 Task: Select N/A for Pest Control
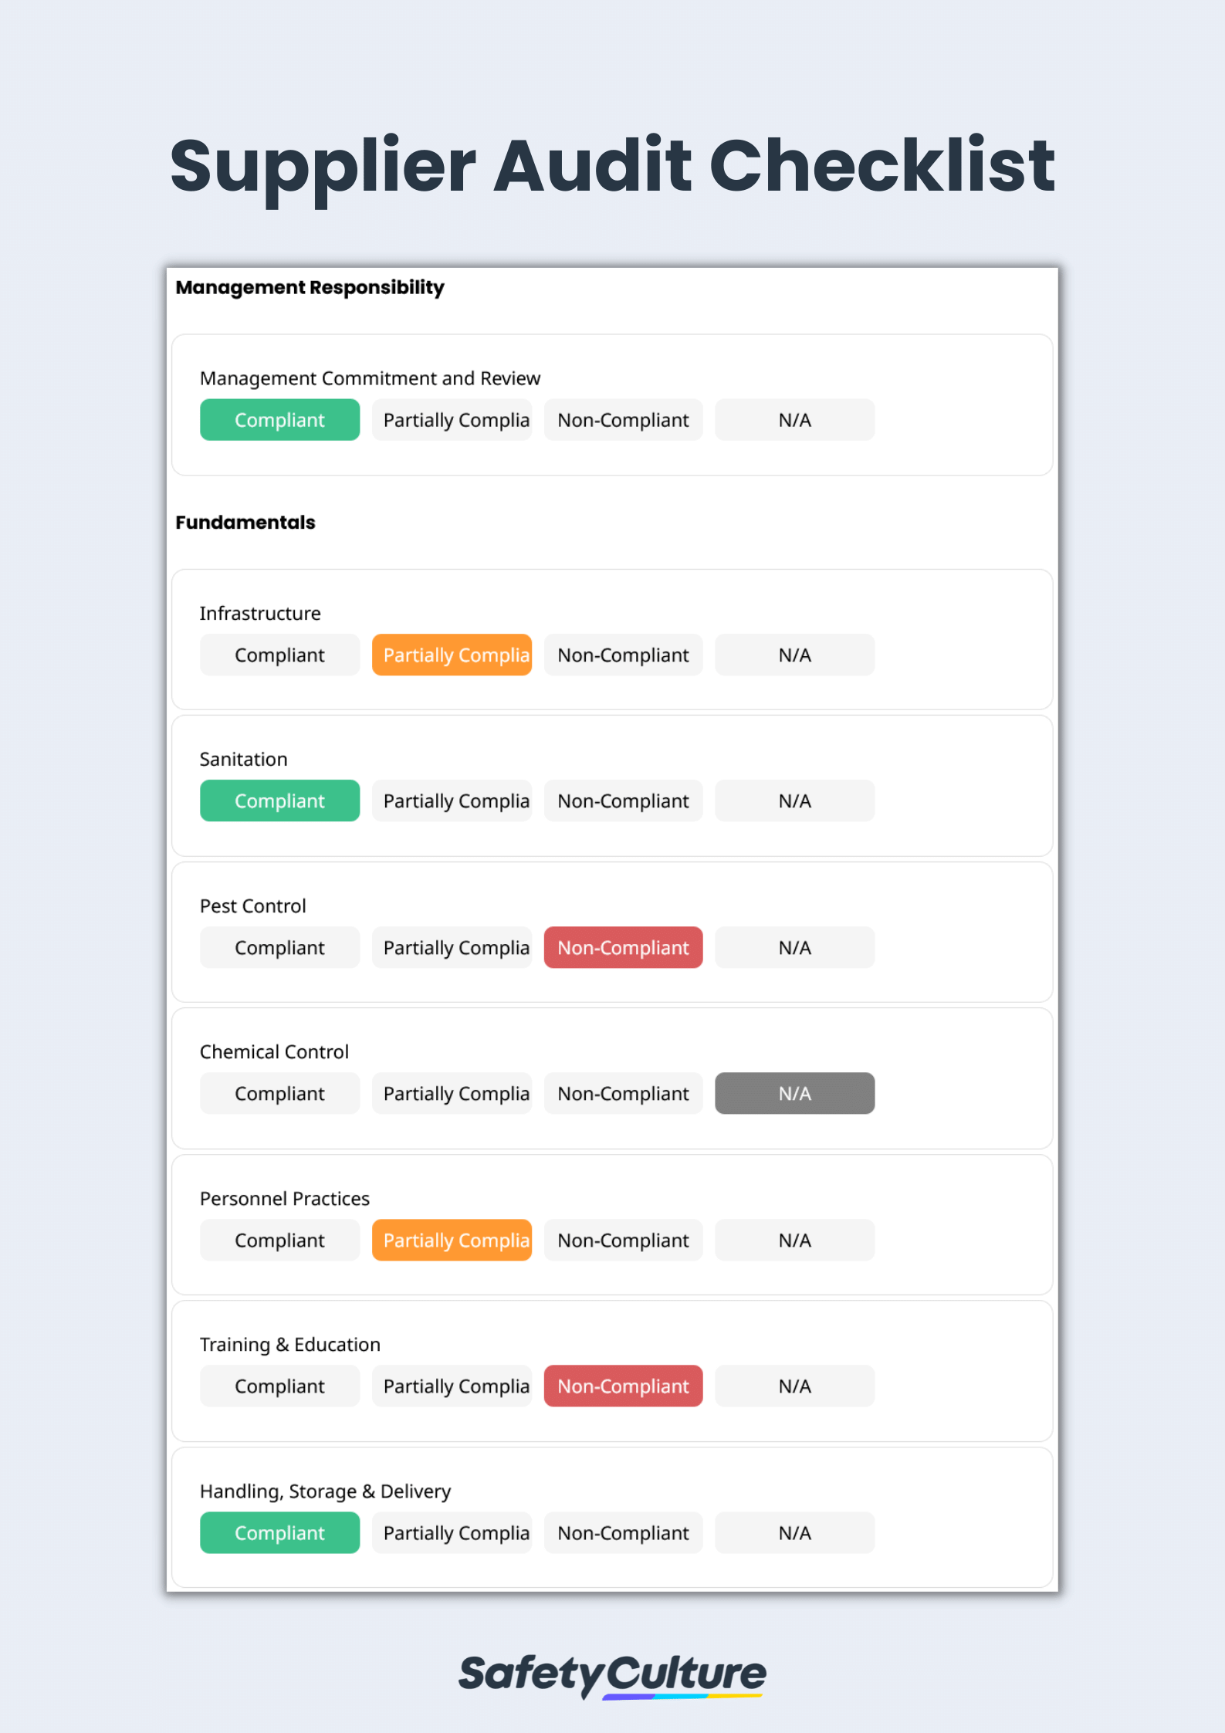(x=794, y=947)
